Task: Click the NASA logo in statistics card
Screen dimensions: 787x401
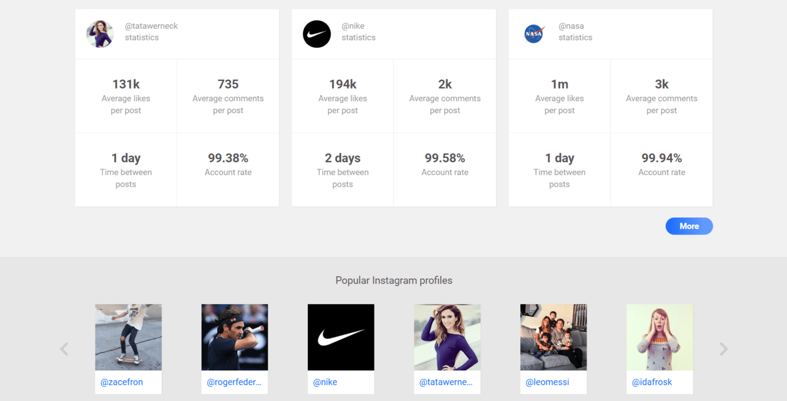Action: (x=534, y=34)
